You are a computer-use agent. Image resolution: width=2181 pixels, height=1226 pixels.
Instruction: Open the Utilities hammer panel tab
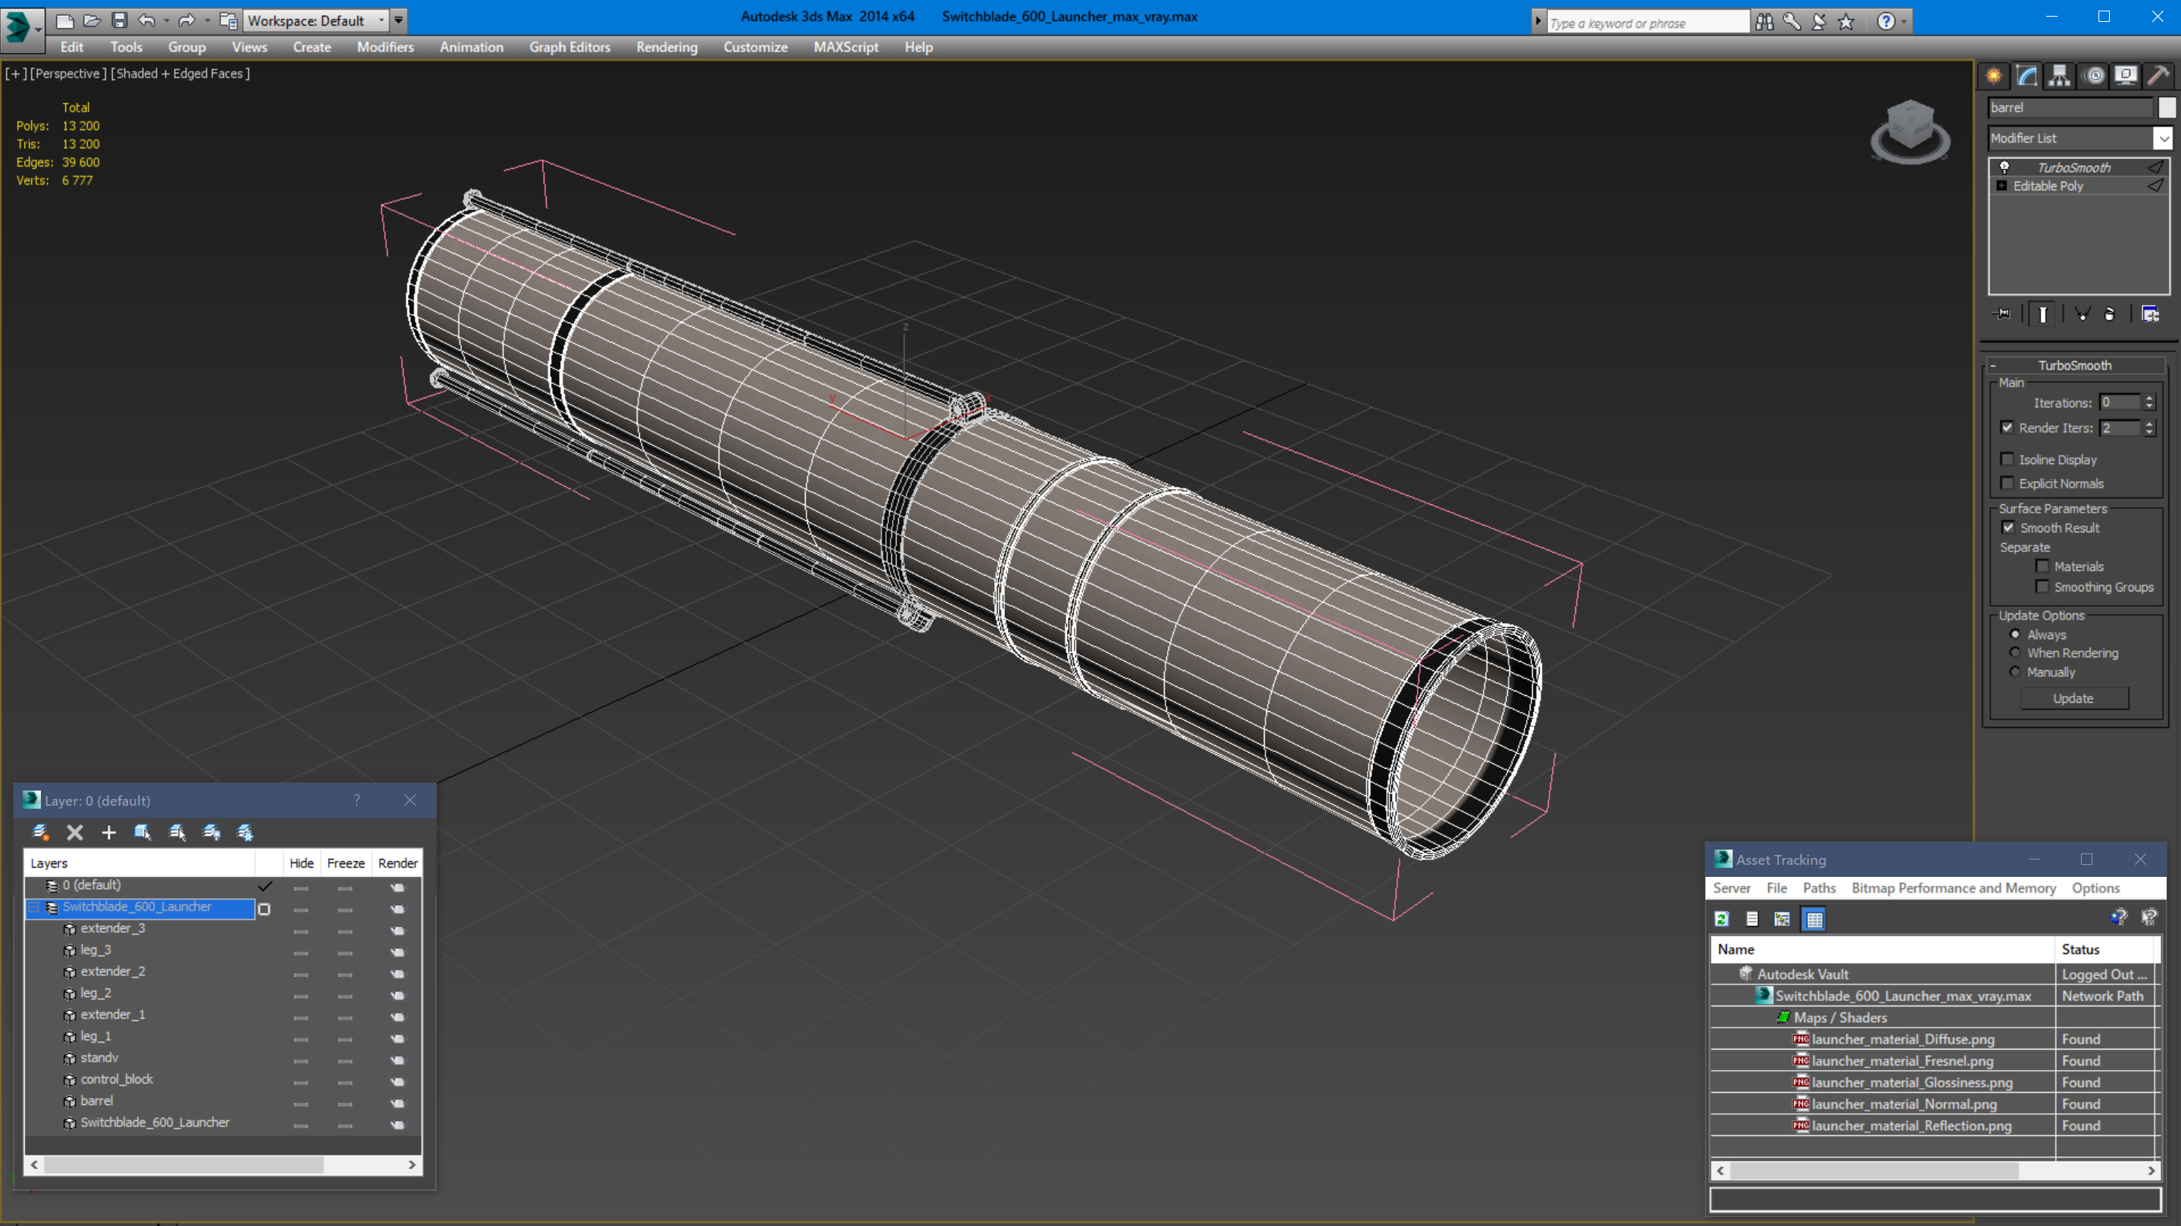pyautogui.click(x=2158, y=76)
